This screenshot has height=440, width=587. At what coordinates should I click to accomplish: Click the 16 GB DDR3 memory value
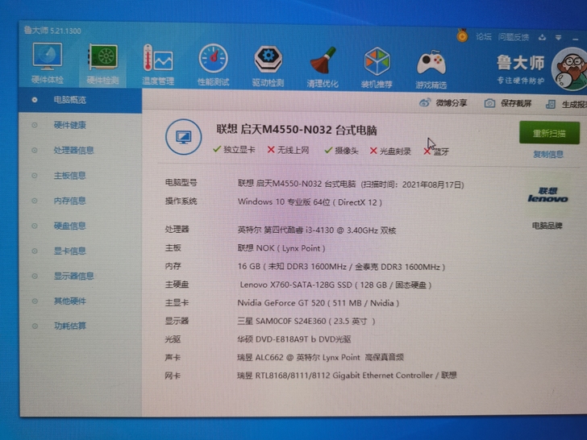point(341,267)
